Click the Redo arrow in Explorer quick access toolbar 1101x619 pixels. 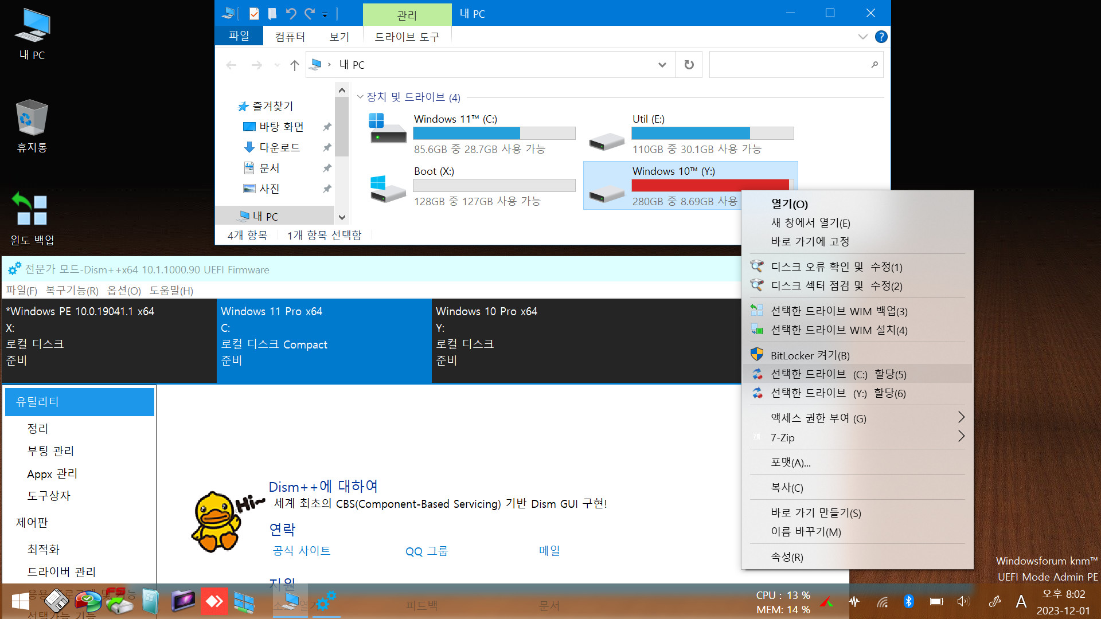coord(310,13)
